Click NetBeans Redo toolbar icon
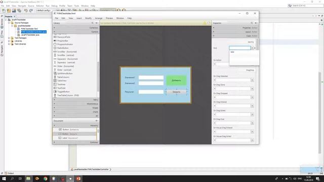The height and width of the screenshot is (182, 324). coord(31,10)
